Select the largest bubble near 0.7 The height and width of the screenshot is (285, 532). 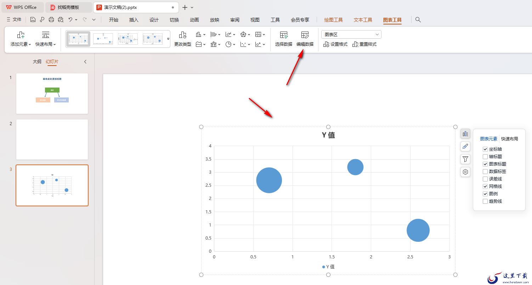269,180
